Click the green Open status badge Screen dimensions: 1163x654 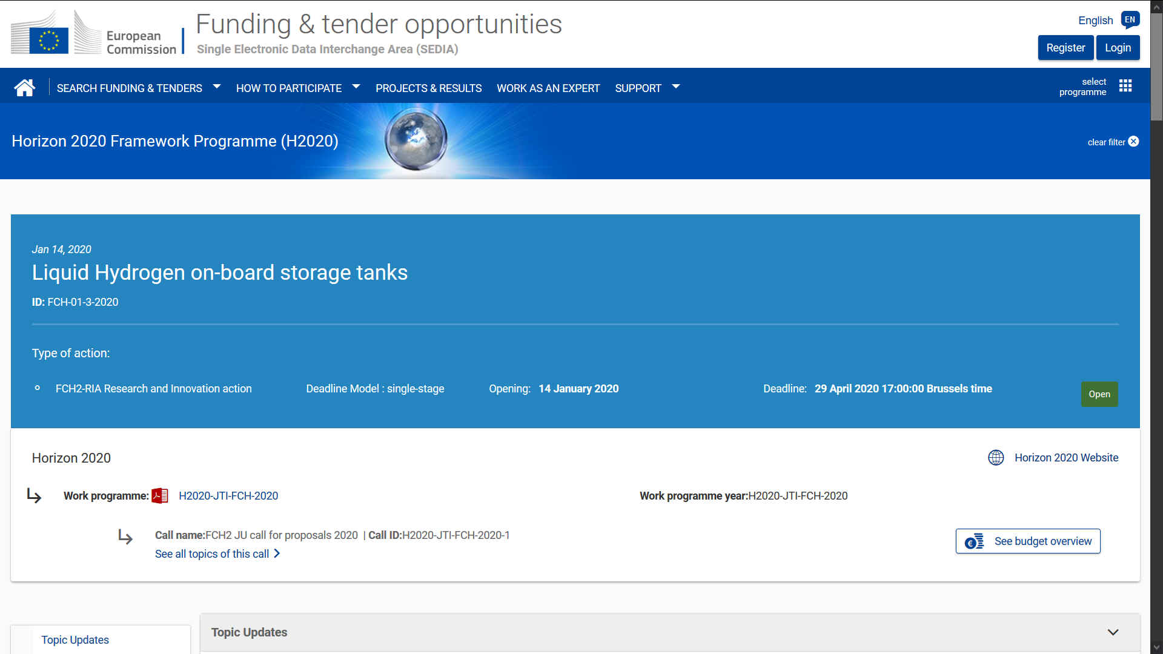1099,394
